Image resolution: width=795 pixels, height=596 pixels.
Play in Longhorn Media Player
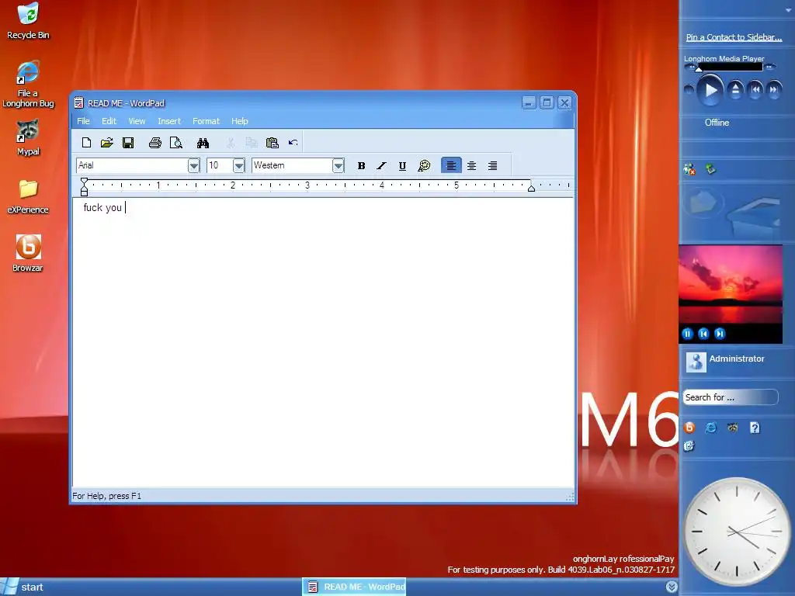coord(710,90)
